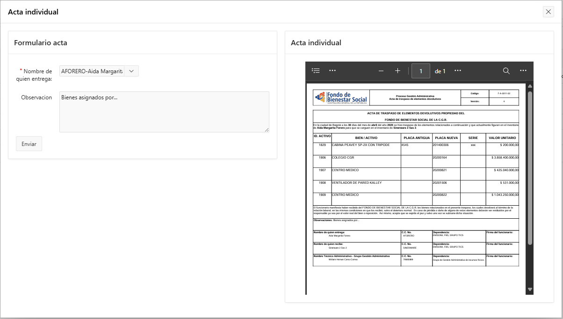This screenshot has width=563, height=319.
Task: Close the Acta individual dialog
Action: [549, 12]
